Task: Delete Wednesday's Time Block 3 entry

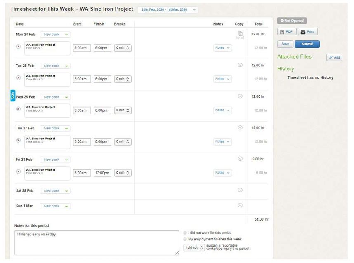Action: 18,109
